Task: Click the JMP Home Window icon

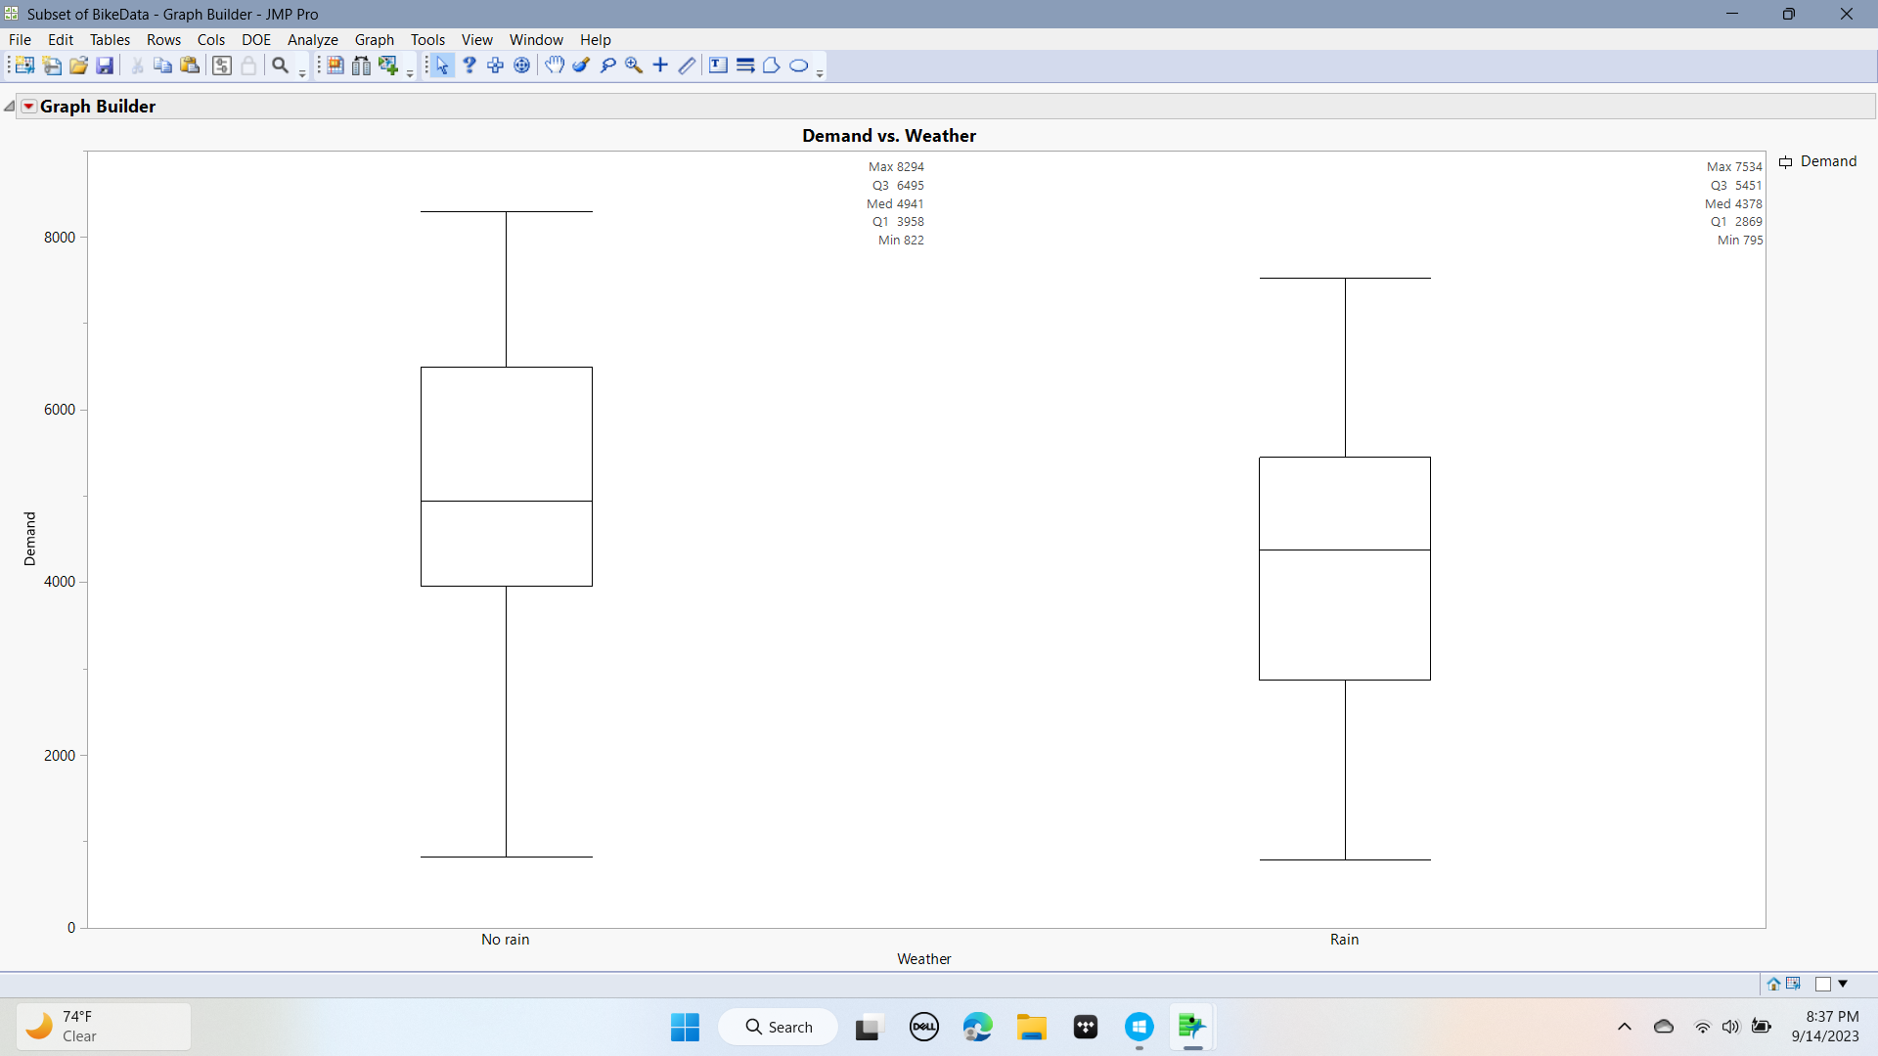Action: point(1773,984)
